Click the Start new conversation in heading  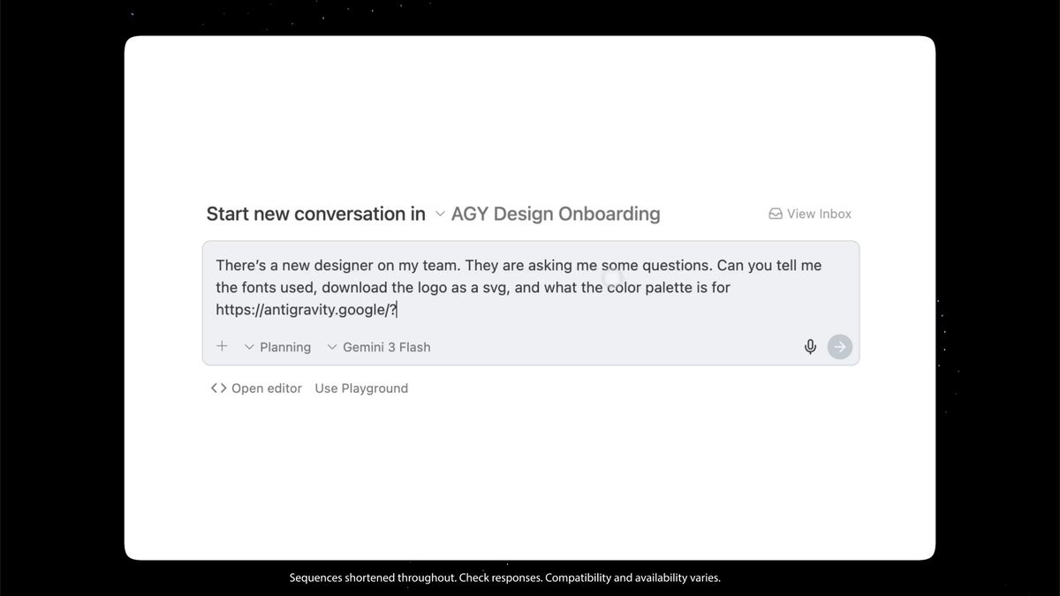coord(315,214)
